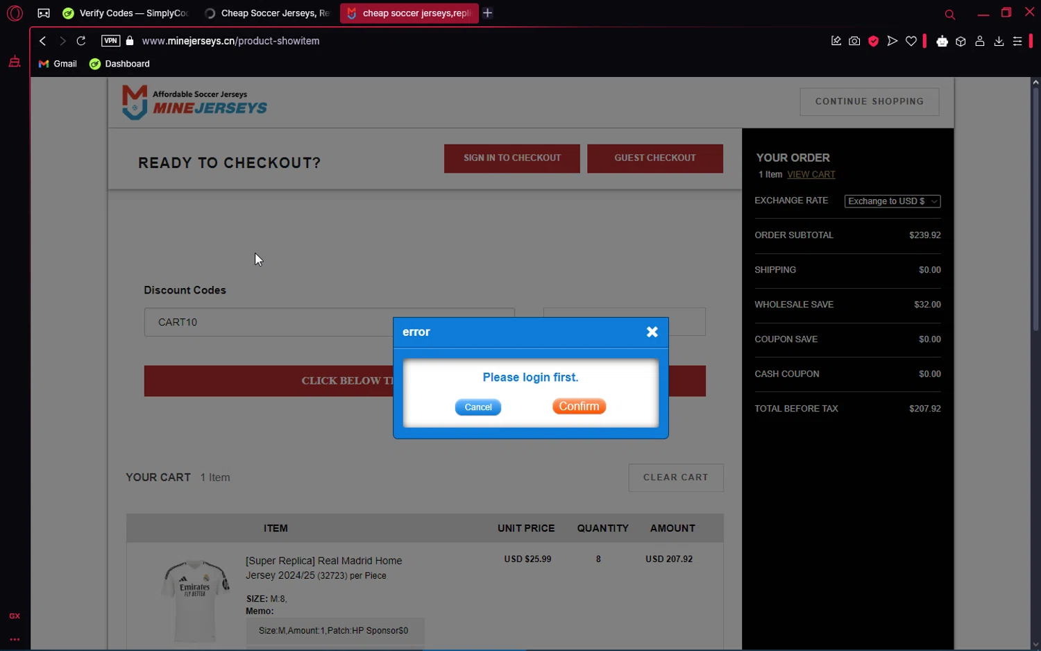
Task: Open a new tab with plus button
Action: coord(488,13)
